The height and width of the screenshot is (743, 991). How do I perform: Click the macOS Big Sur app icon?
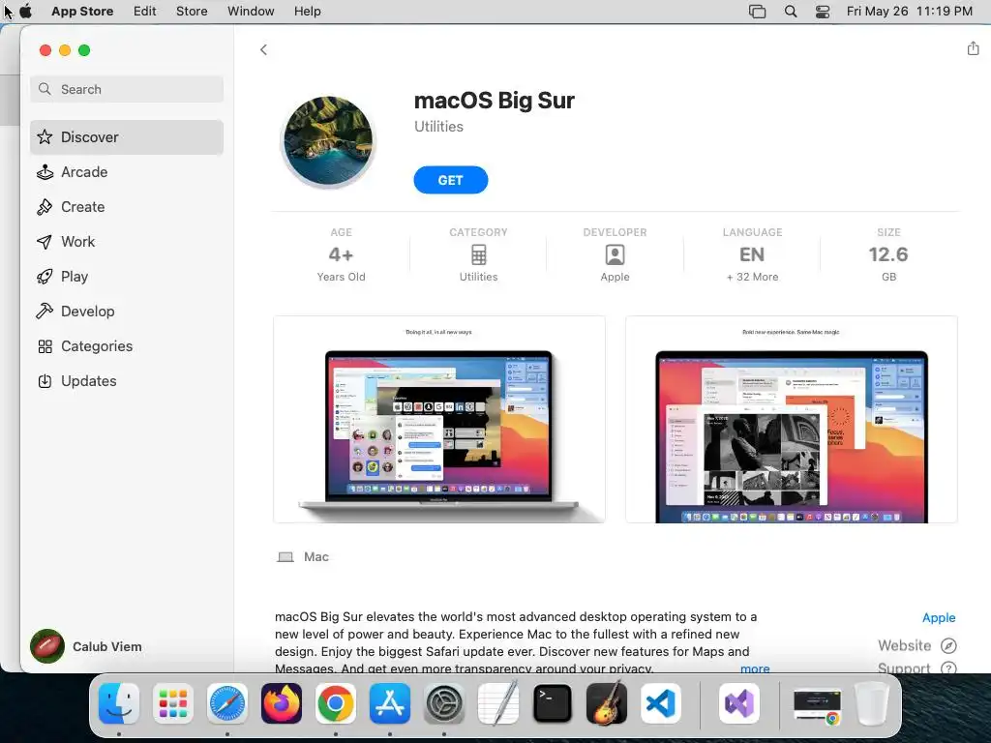point(328,141)
